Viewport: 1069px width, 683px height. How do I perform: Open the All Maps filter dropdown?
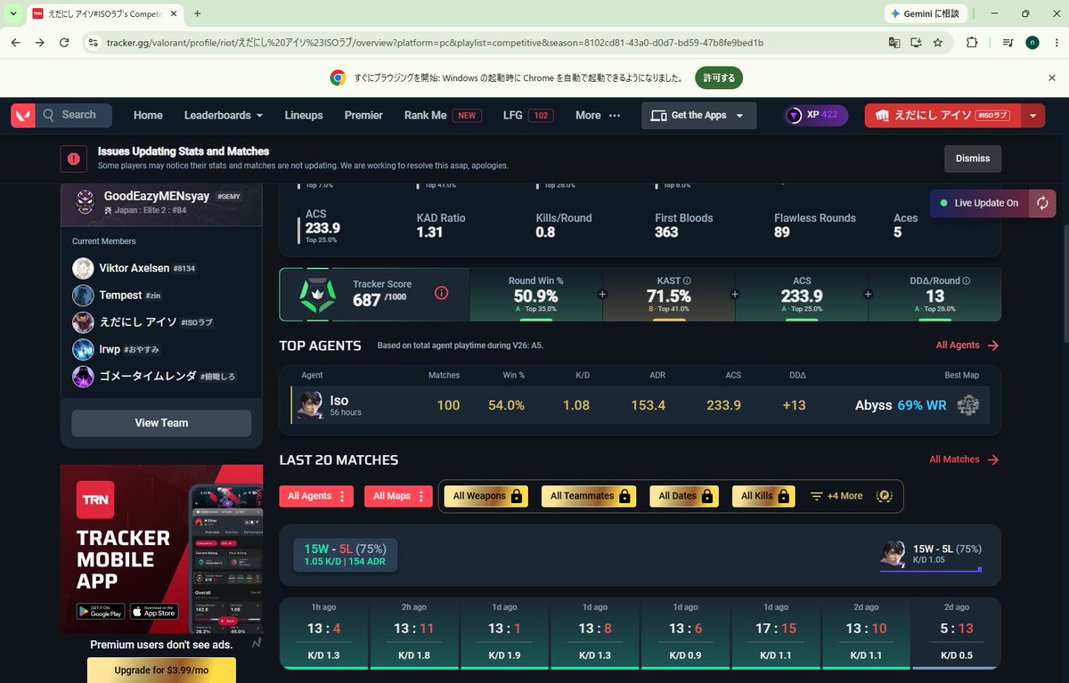[x=398, y=496]
